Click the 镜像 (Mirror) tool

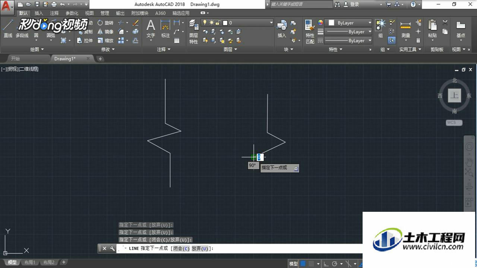pyautogui.click(x=105, y=32)
